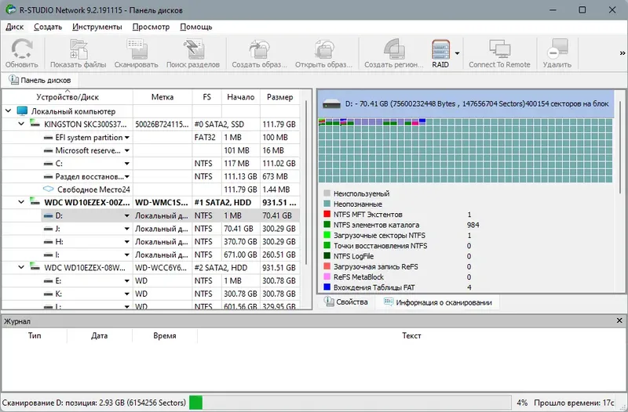Click the pink ReFS MetaBlock swatch

pos(327,276)
